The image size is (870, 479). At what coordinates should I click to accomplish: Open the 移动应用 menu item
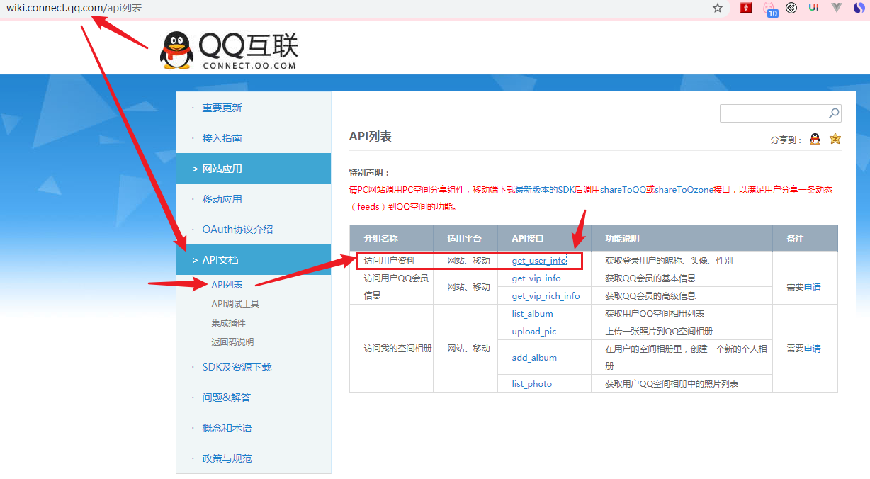pyautogui.click(x=222, y=198)
